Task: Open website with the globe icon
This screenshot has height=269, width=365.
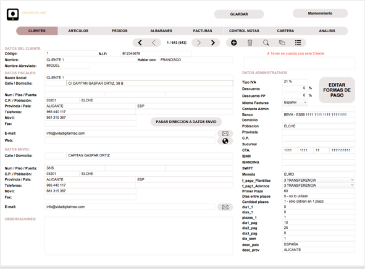Action: 225,141
